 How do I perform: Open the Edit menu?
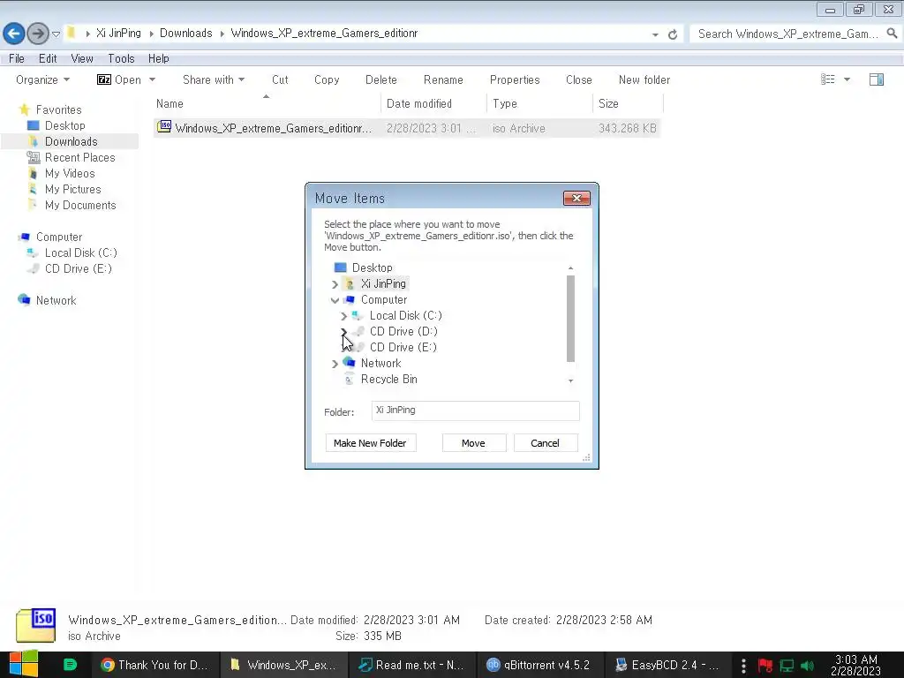(x=48, y=58)
